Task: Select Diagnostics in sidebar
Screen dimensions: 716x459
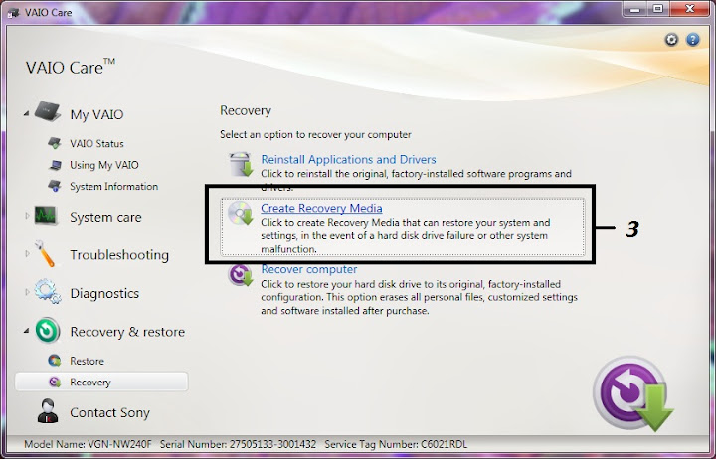Action: click(104, 293)
